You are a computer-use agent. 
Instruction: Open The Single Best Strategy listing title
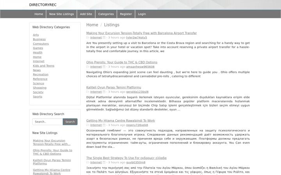coord(126,158)
